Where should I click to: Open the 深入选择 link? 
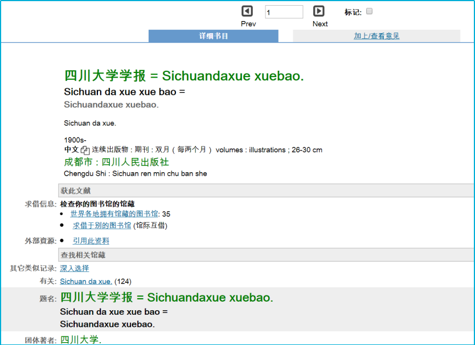pyautogui.click(x=75, y=268)
